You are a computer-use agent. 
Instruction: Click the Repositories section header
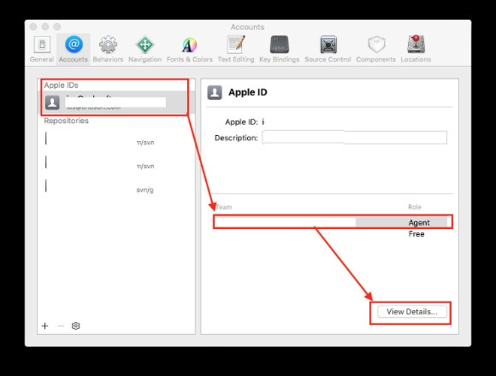[66, 120]
